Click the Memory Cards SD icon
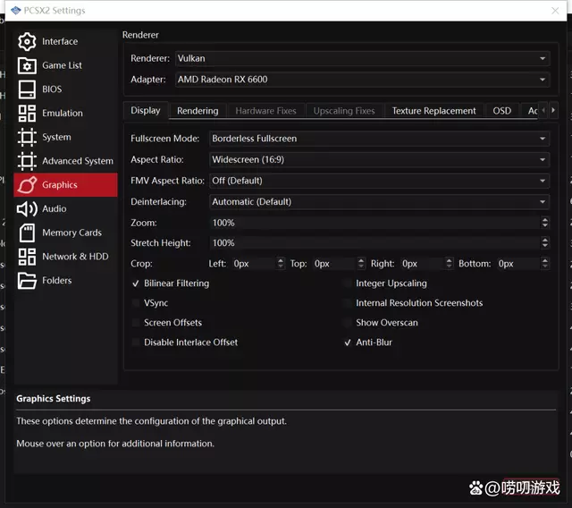 click(27, 233)
